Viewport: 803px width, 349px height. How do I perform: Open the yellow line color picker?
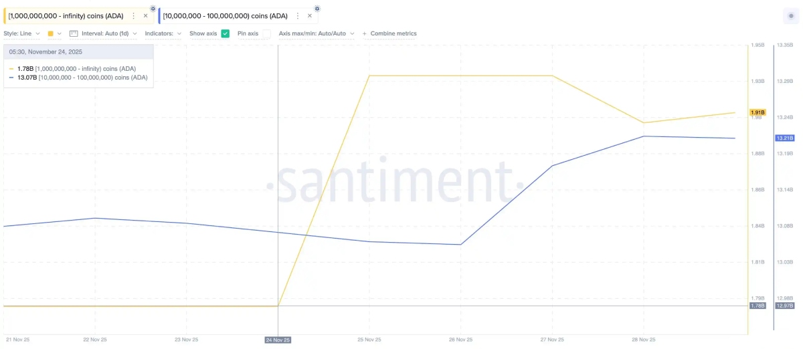coord(54,33)
